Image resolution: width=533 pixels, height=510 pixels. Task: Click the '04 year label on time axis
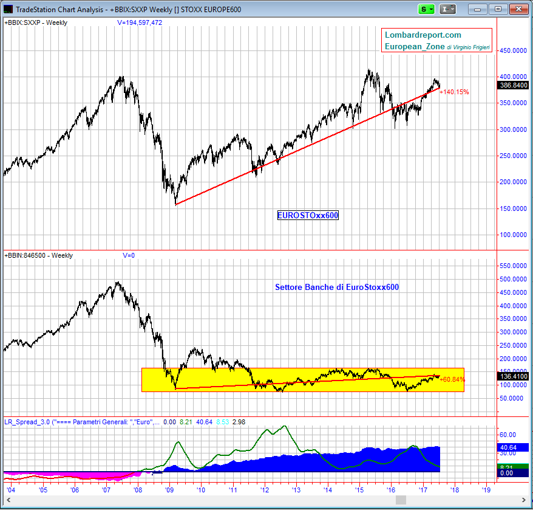click(11, 490)
